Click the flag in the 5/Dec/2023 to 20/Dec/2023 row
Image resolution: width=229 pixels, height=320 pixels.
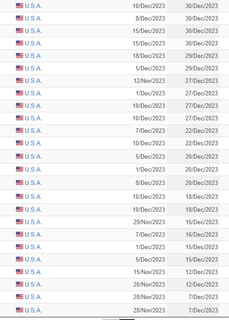pos(20,156)
